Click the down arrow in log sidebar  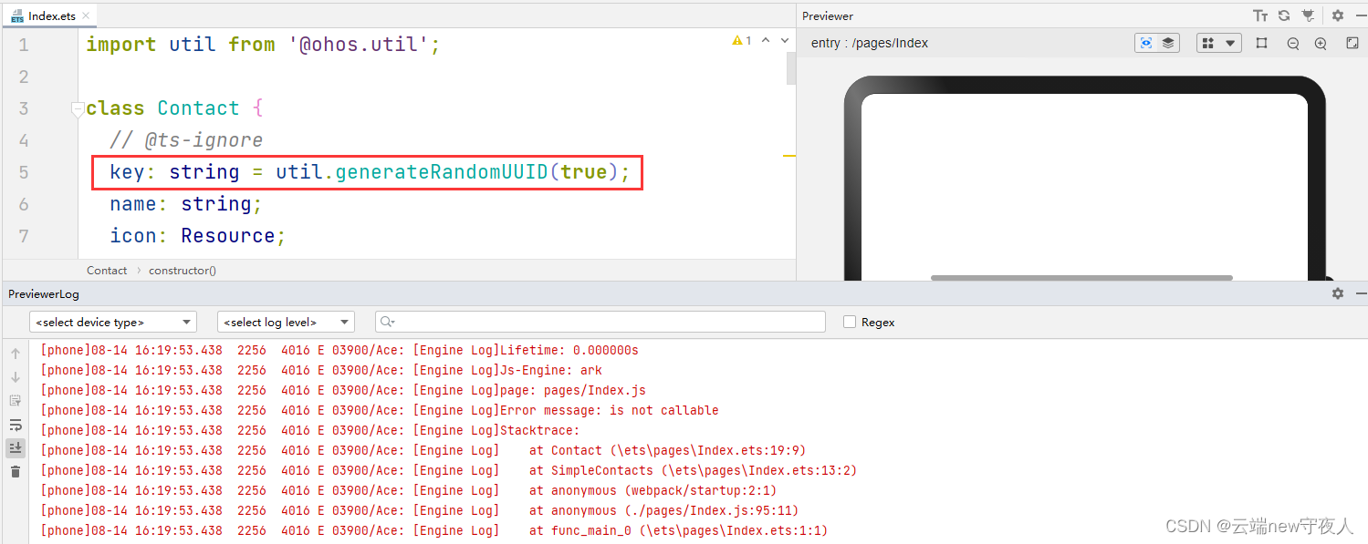click(16, 377)
